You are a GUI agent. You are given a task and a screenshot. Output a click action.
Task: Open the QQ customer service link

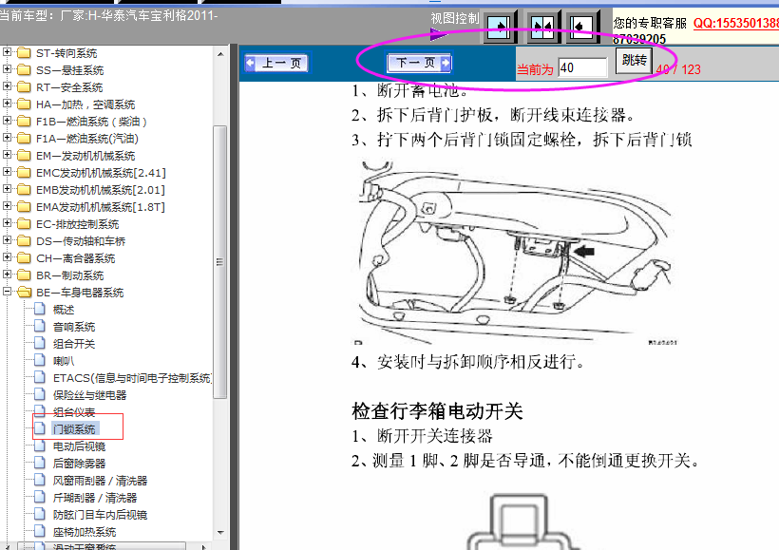(x=736, y=23)
